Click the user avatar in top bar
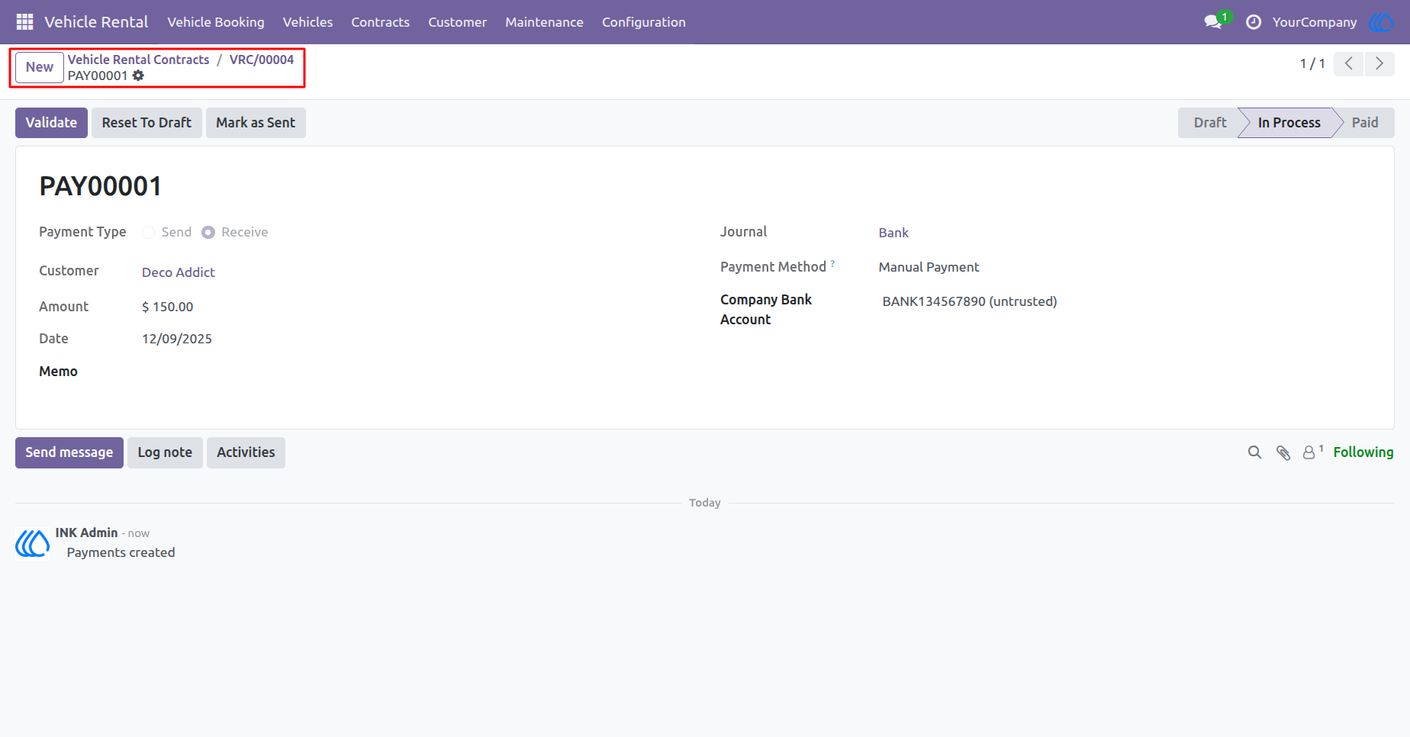This screenshot has width=1410, height=737. pyautogui.click(x=1381, y=22)
